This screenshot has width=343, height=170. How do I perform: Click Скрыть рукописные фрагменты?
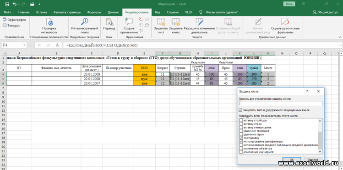tap(285, 26)
